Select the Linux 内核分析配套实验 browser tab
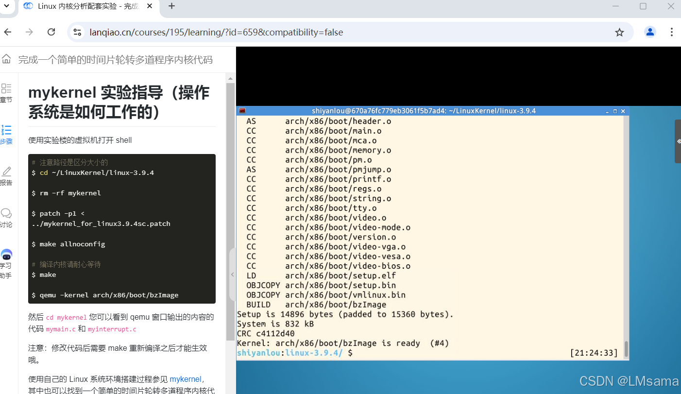This screenshot has height=394, width=681. click(x=87, y=6)
